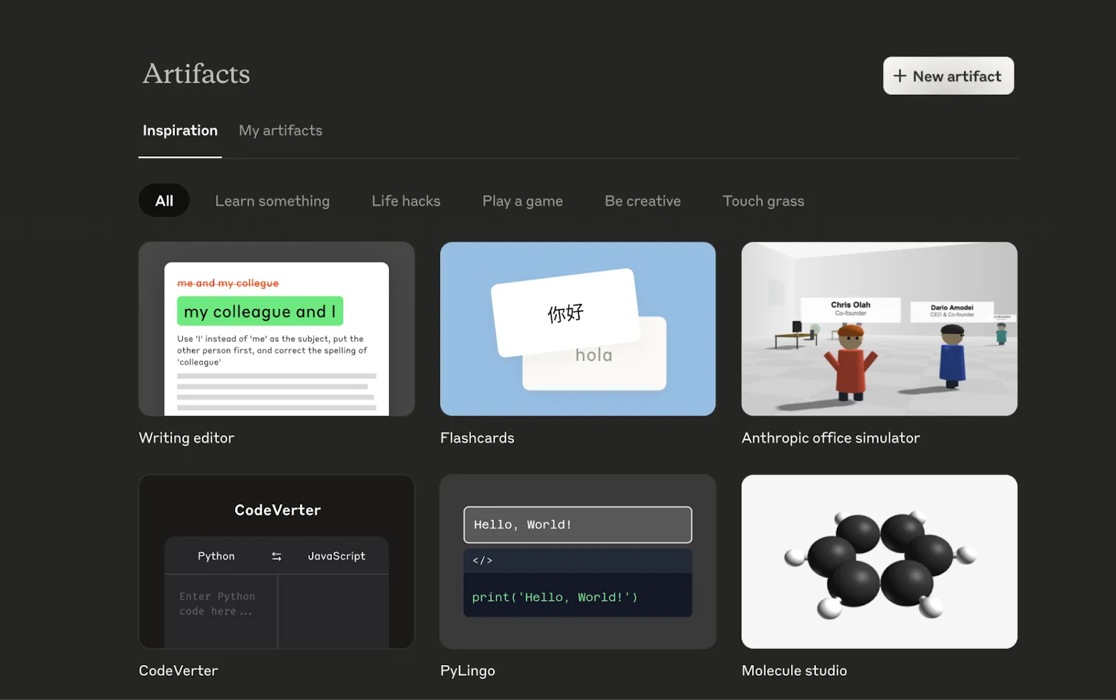
Task: Open the Flashcards artifact thumbnail
Action: point(578,329)
